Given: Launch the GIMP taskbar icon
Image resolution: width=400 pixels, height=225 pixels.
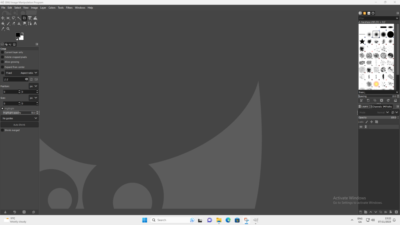Looking at the screenshot, I should (x=255, y=220).
